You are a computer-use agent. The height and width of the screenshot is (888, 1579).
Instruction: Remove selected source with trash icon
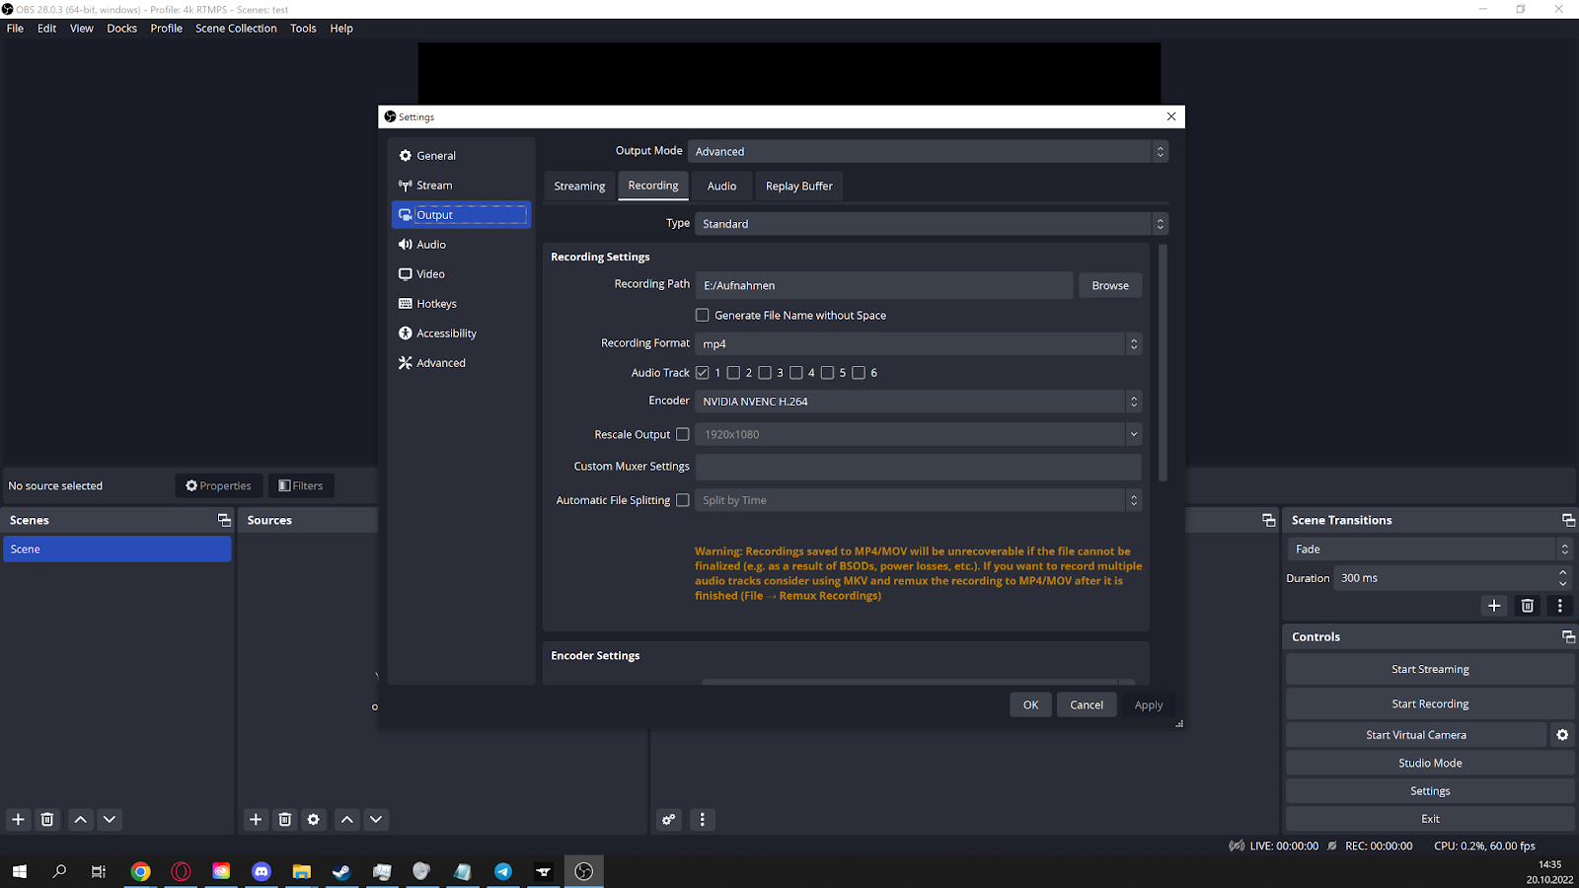pyautogui.click(x=285, y=819)
